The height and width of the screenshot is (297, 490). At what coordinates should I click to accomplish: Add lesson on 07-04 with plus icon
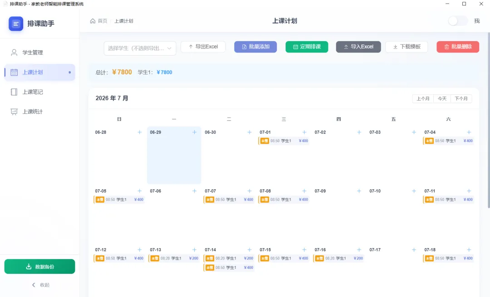click(469, 132)
